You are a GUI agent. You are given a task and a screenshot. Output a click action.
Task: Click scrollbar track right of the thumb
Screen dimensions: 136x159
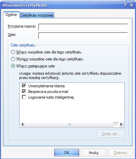[x=116, y=124]
